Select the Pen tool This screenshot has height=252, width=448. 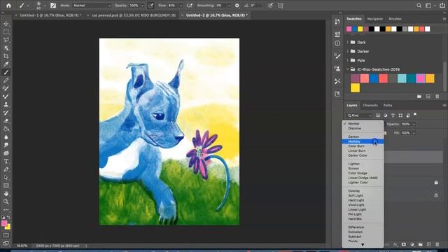pyautogui.click(x=6, y=169)
